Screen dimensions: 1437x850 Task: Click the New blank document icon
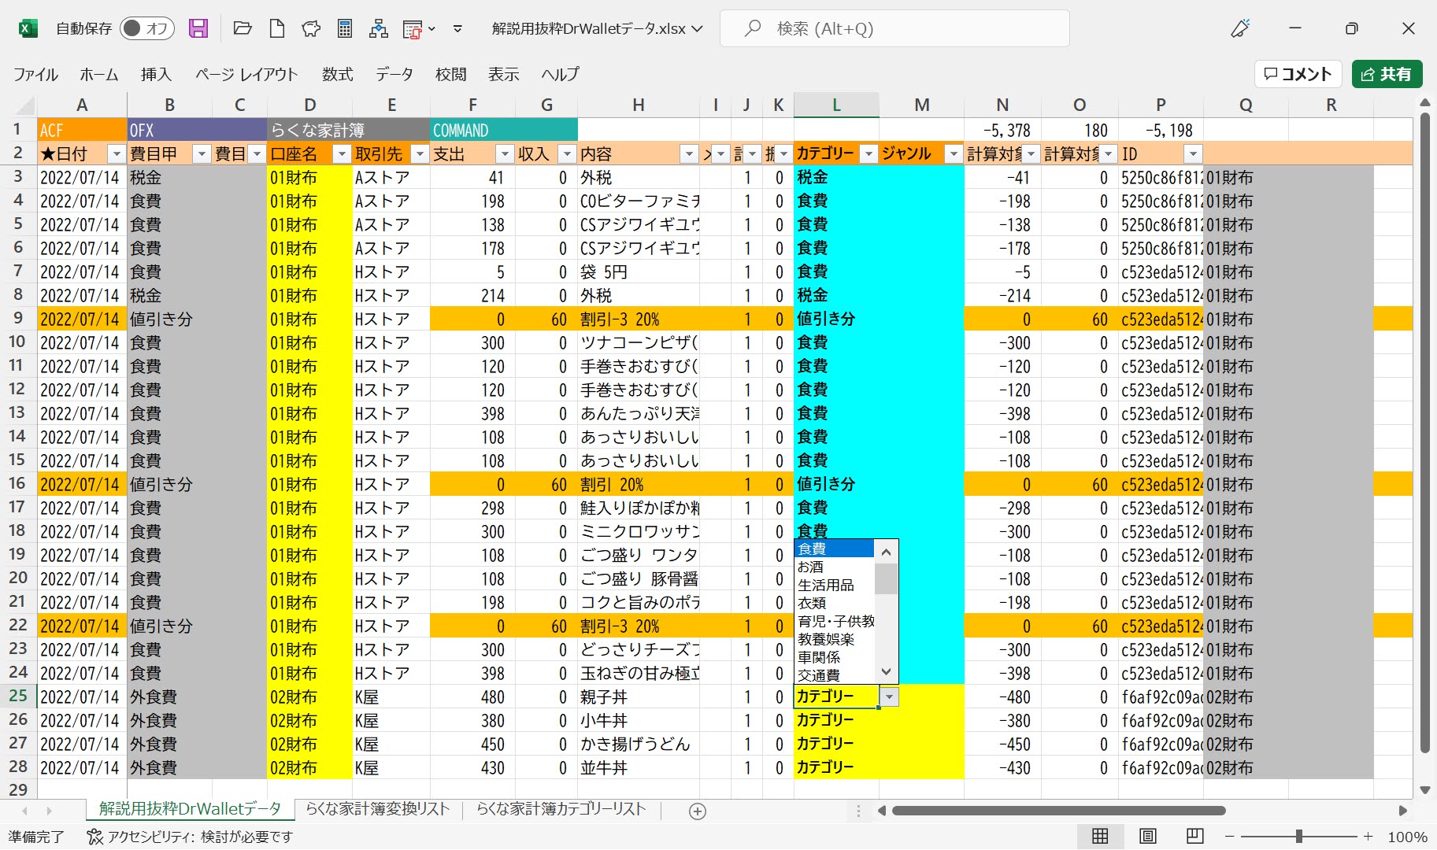(277, 29)
